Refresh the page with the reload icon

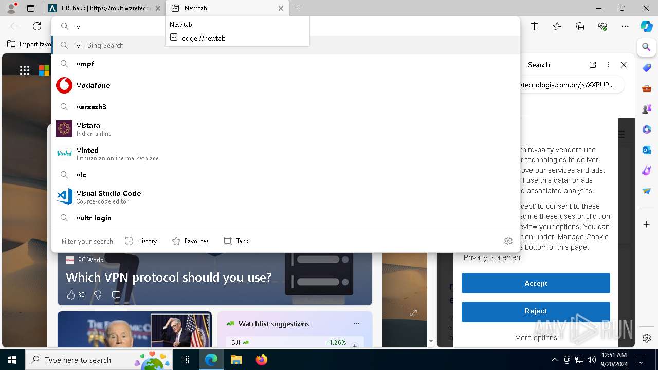click(37, 26)
